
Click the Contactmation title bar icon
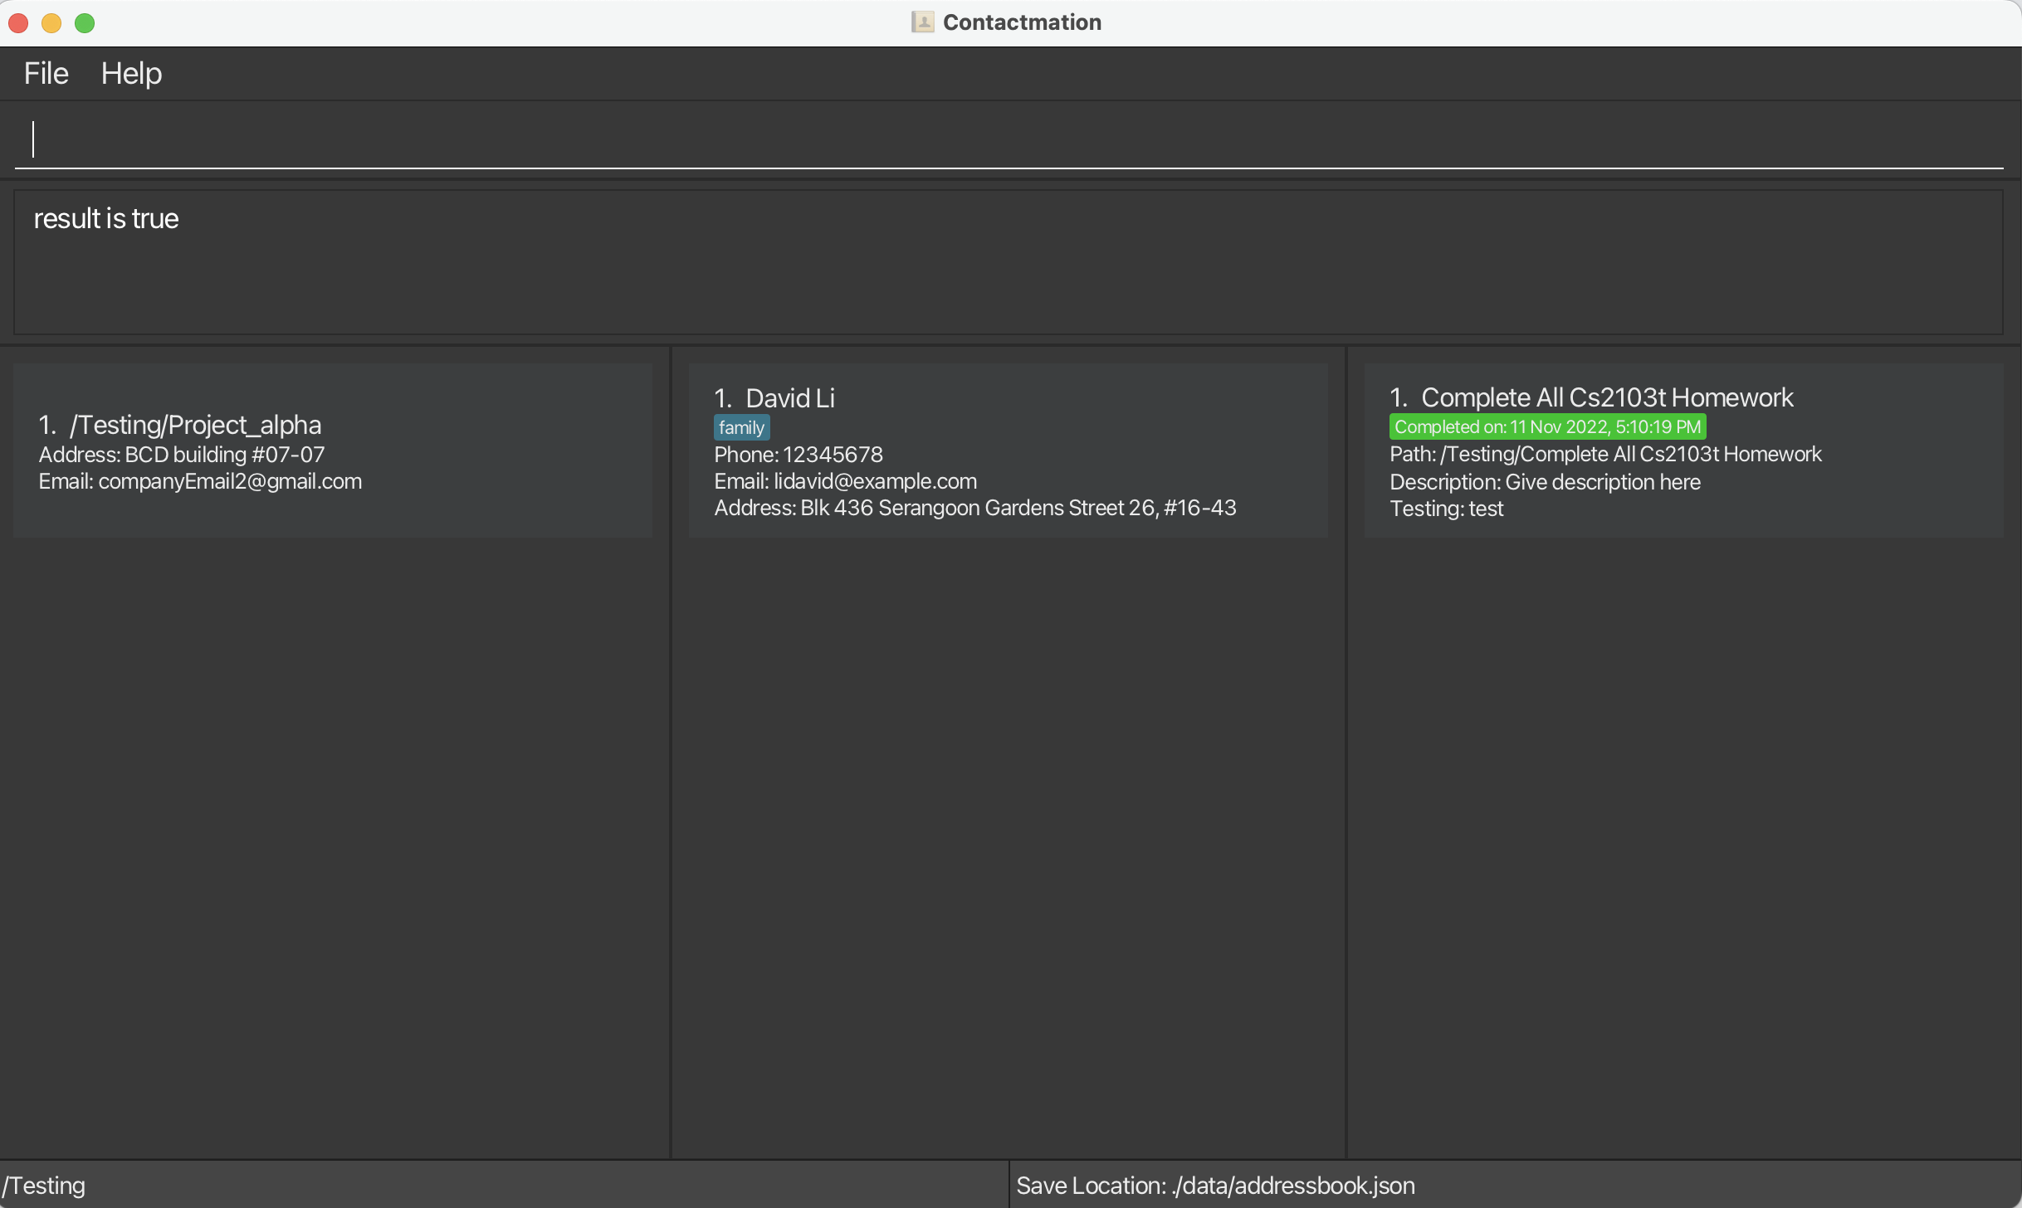[x=922, y=22]
